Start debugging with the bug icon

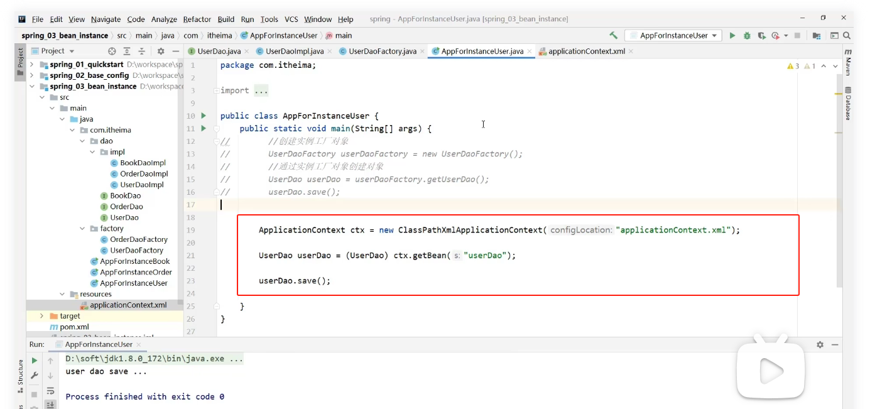(747, 36)
